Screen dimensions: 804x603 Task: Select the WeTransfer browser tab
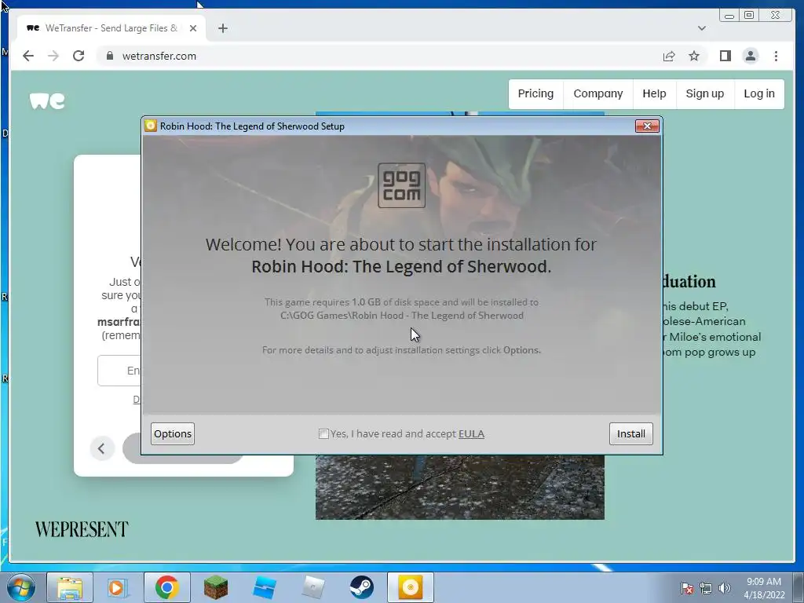[111, 28]
